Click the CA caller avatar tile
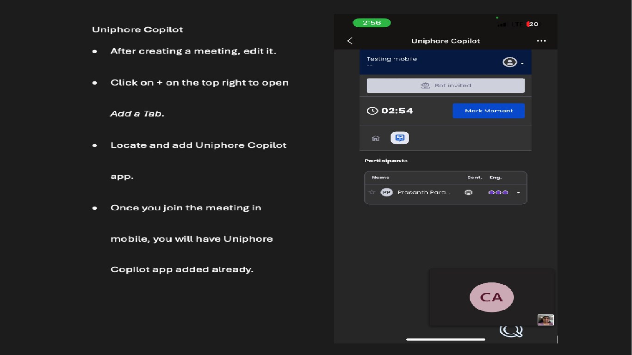This screenshot has width=632, height=355. coord(491,297)
